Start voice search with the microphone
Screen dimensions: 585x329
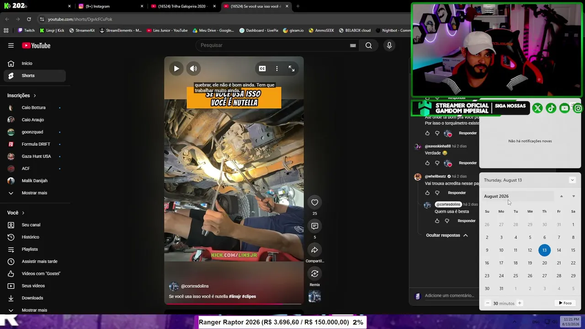pyautogui.click(x=389, y=45)
